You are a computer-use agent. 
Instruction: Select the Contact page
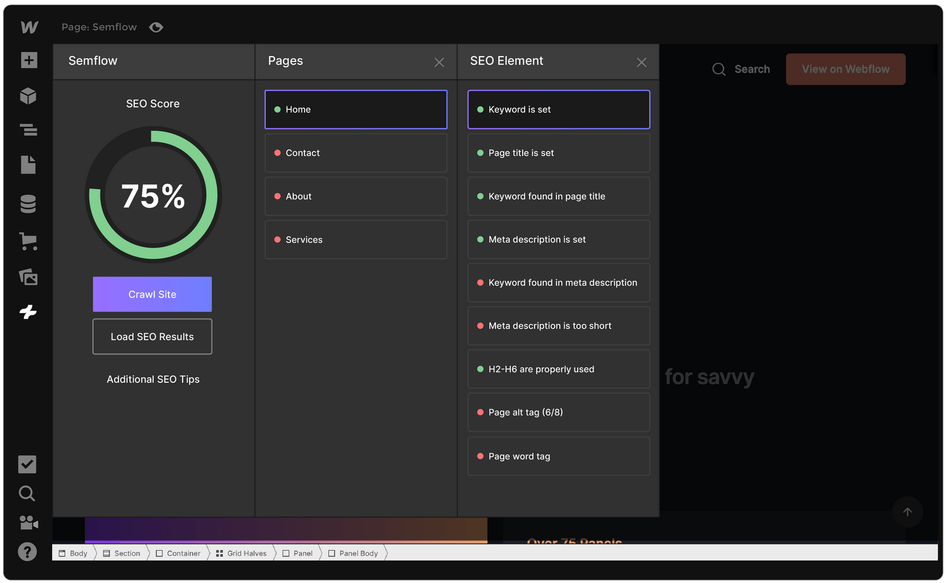[355, 152]
